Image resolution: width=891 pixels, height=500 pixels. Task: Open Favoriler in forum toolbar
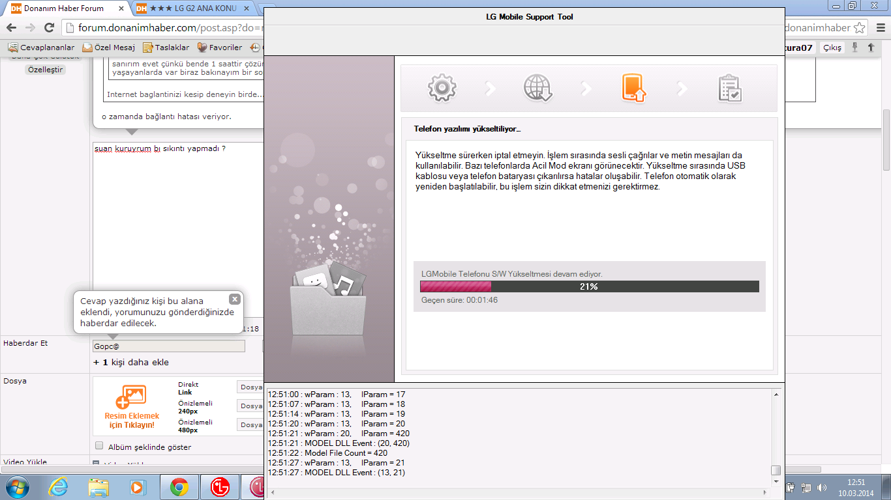click(220, 48)
